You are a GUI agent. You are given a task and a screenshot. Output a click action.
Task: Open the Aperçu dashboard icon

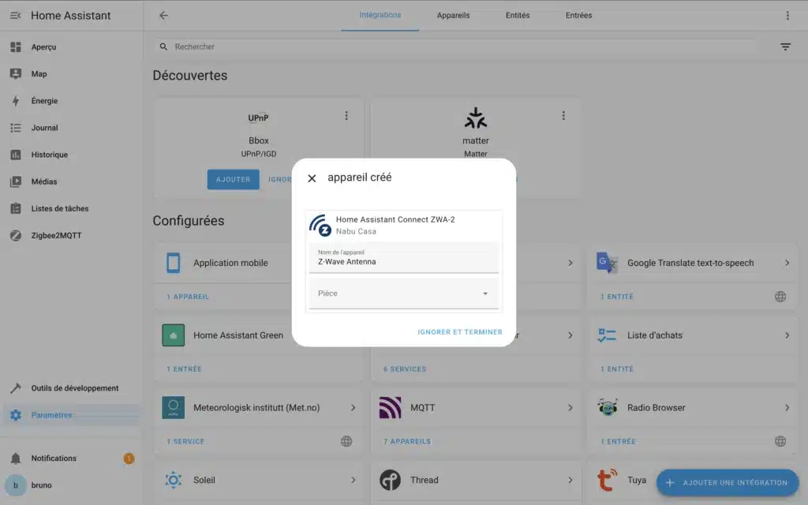click(16, 47)
